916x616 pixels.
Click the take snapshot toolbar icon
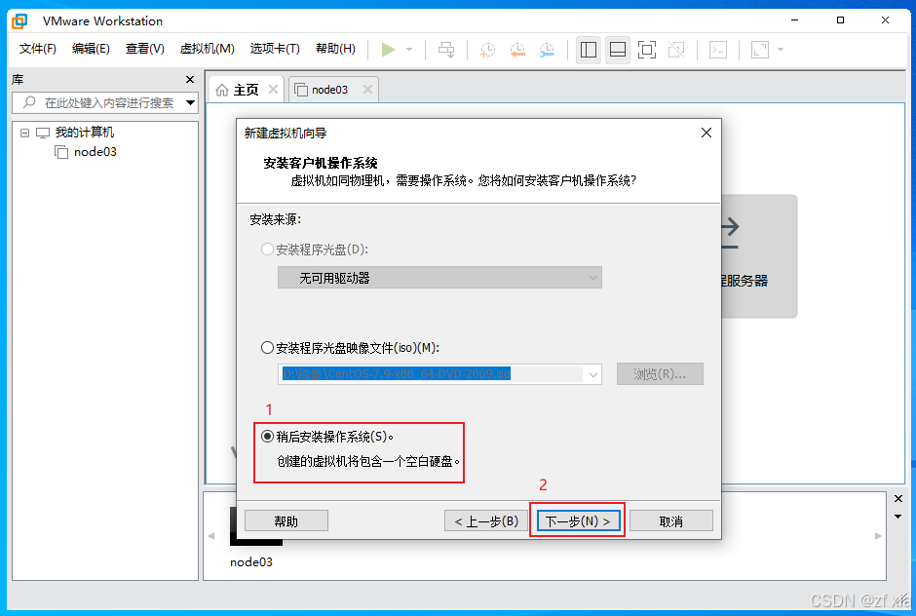click(x=487, y=50)
